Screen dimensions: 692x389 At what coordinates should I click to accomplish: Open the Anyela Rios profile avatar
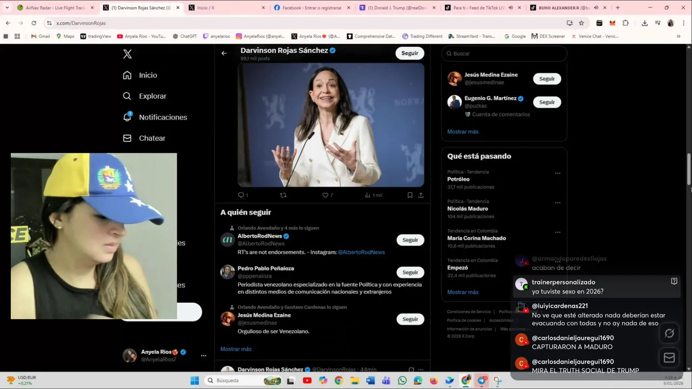click(x=130, y=356)
